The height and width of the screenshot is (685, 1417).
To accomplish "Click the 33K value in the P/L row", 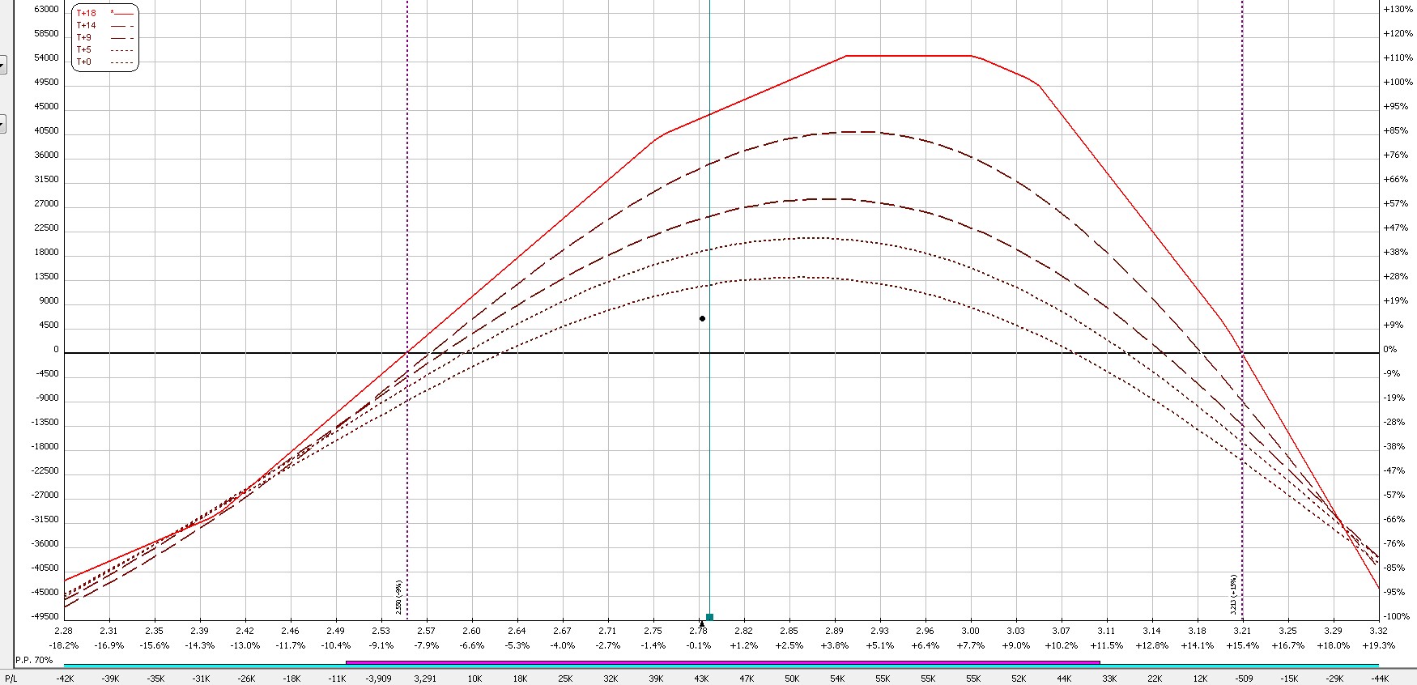I will click(x=1109, y=679).
